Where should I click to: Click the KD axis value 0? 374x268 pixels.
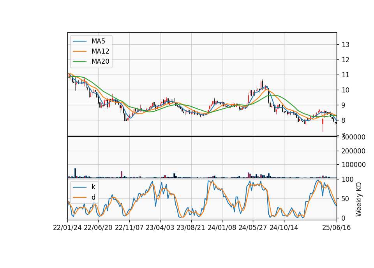pos(344,218)
